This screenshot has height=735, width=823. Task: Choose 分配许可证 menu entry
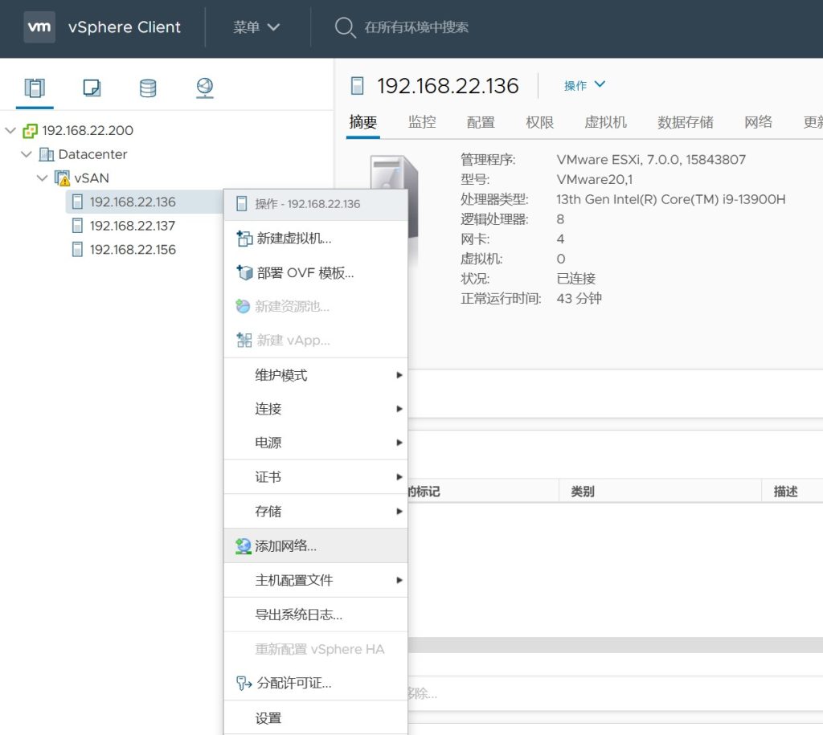pyautogui.click(x=315, y=683)
